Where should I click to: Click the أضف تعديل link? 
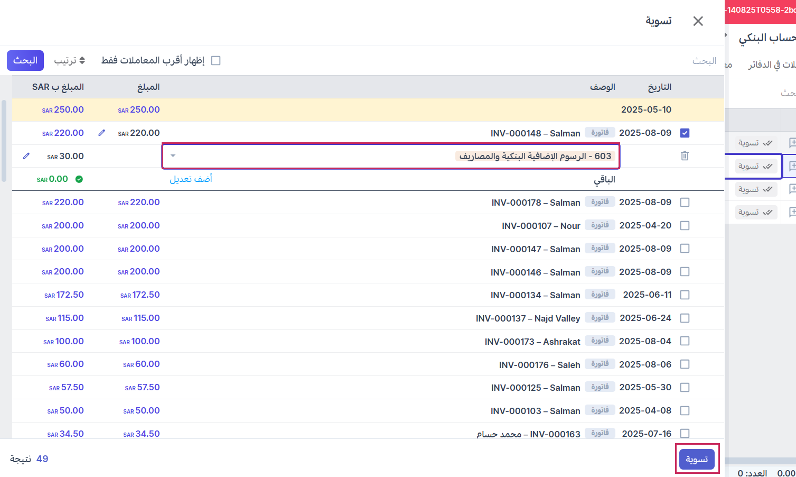[x=191, y=179]
